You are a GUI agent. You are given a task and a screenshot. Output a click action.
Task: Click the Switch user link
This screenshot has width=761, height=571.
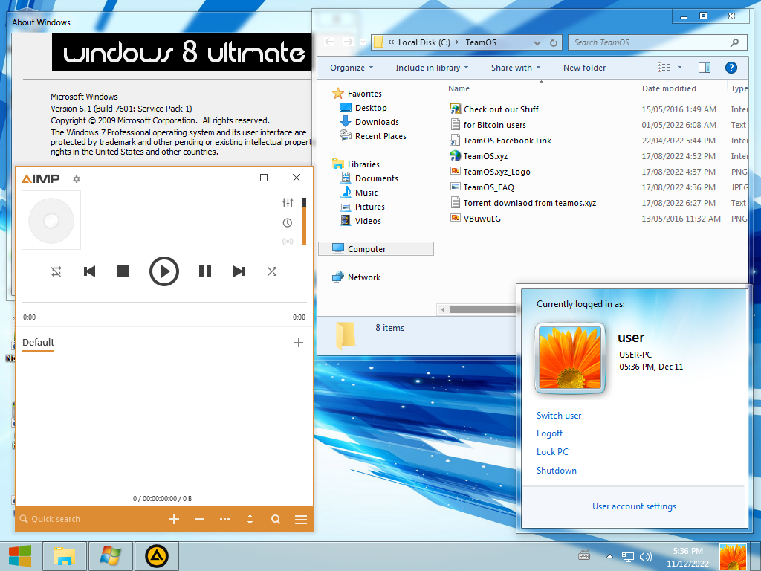pos(559,416)
